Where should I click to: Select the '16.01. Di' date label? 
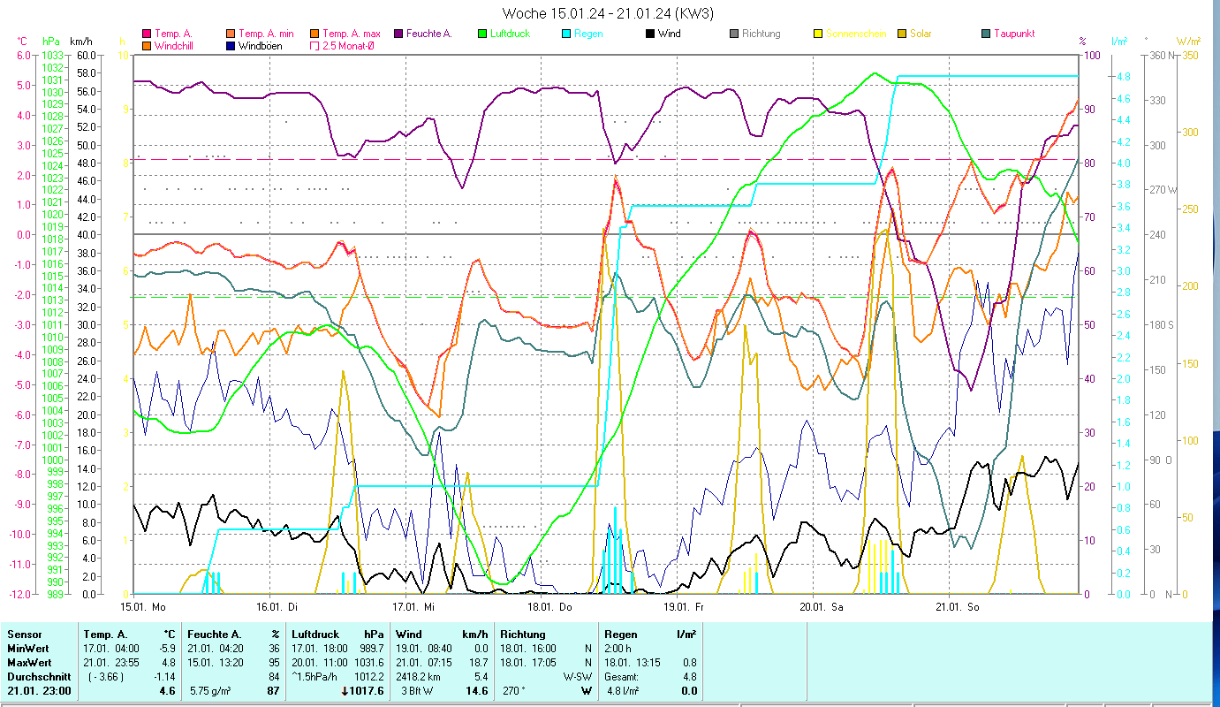277,607
